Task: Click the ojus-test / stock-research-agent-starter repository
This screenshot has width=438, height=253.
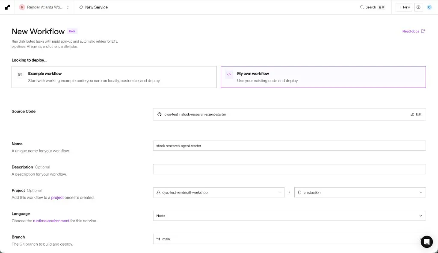Action: pyautogui.click(x=195, y=115)
